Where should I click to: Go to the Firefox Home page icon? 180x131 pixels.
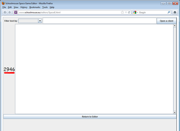pos(175,12)
